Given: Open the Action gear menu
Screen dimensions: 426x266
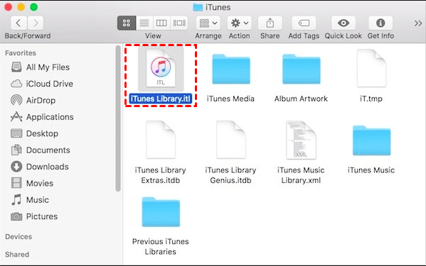Looking at the screenshot, I should pos(240,23).
